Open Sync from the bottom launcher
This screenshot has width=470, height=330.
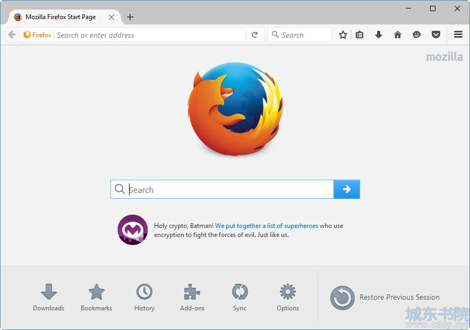point(240,298)
